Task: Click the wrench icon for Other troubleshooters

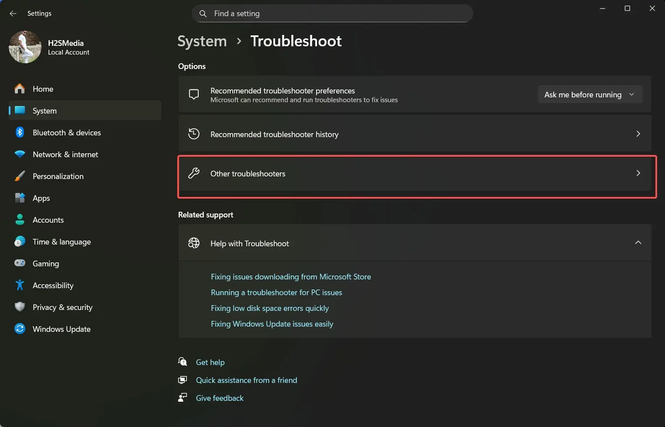Action: click(x=194, y=173)
